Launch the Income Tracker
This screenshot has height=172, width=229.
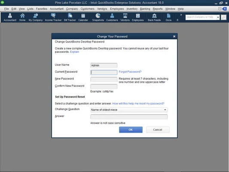(53, 17)
